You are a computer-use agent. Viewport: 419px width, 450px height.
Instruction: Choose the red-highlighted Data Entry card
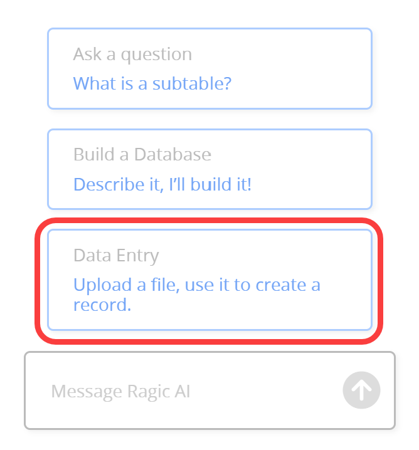pyautogui.click(x=209, y=280)
